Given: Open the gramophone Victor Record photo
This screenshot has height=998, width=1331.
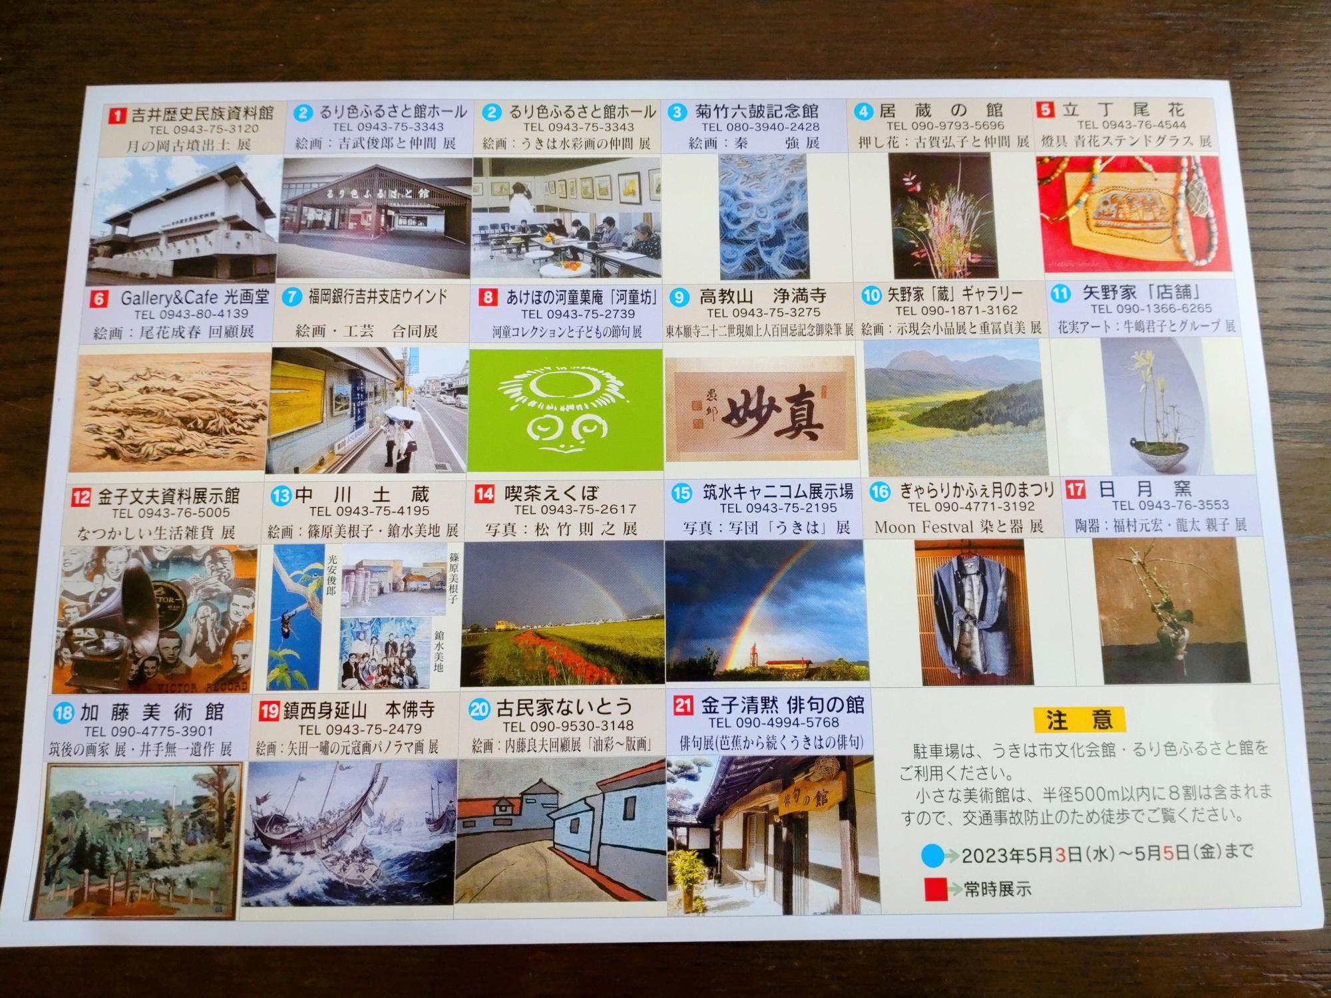Looking at the screenshot, I should pyautogui.click(x=156, y=619).
